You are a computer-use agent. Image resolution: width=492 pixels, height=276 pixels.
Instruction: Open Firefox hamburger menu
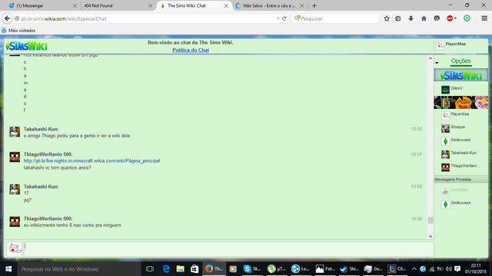click(x=484, y=18)
